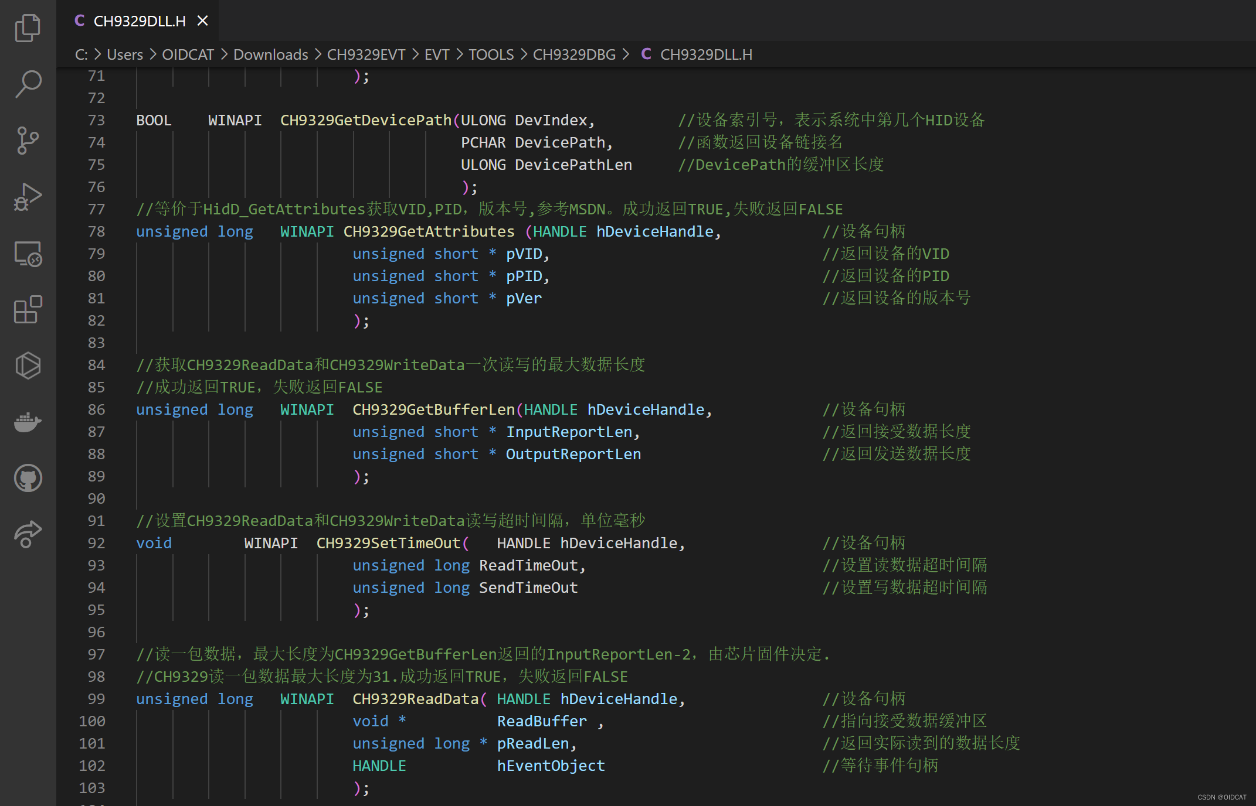The width and height of the screenshot is (1256, 806).
Task: Click Downloads in the breadcrumb path
Action: [270, 54]
